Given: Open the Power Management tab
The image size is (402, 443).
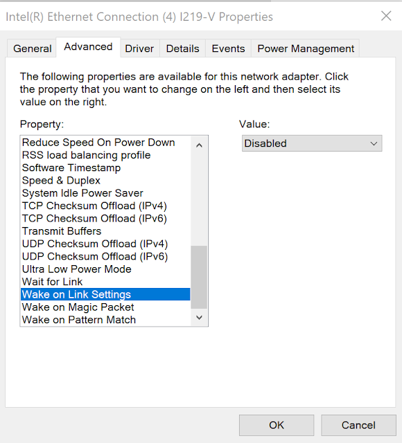Looking at the screenshot, I should tap(306, 48).
